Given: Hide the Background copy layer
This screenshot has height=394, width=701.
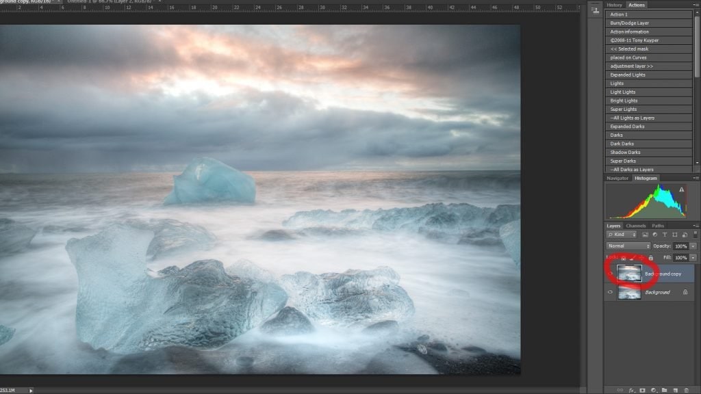Looking at the screenshot, I should [610, 274].
